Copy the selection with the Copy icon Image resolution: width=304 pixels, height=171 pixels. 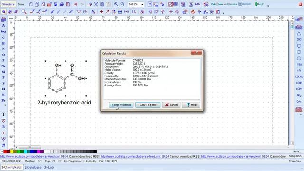click(102, 4)
